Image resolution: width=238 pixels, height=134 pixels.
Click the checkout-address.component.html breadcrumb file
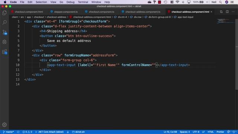coord(92,17)
